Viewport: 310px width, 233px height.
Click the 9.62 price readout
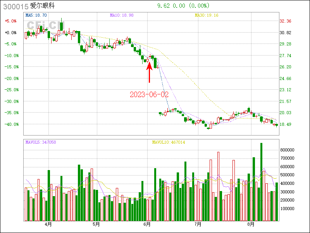(x=164, y=6)
